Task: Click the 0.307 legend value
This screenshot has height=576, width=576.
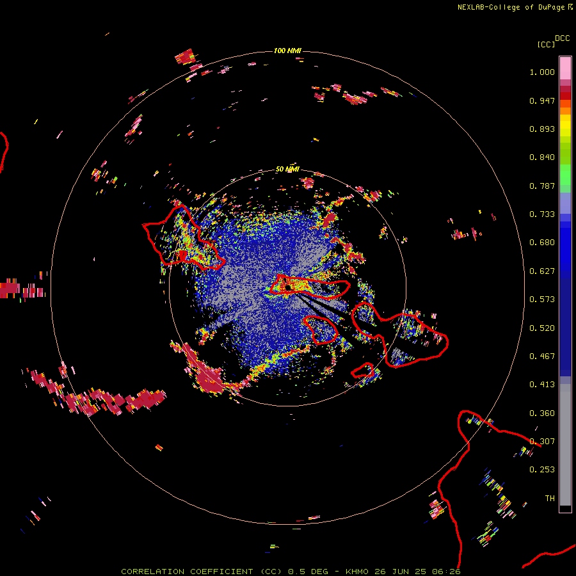Action: click(x=542, y=442)
